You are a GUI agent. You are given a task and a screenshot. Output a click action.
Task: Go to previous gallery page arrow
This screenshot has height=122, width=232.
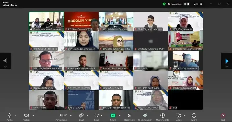click(x=5, y=61)
